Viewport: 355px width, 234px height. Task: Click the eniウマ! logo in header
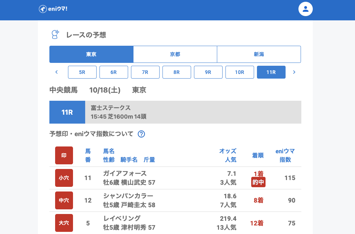coord(53,9)
